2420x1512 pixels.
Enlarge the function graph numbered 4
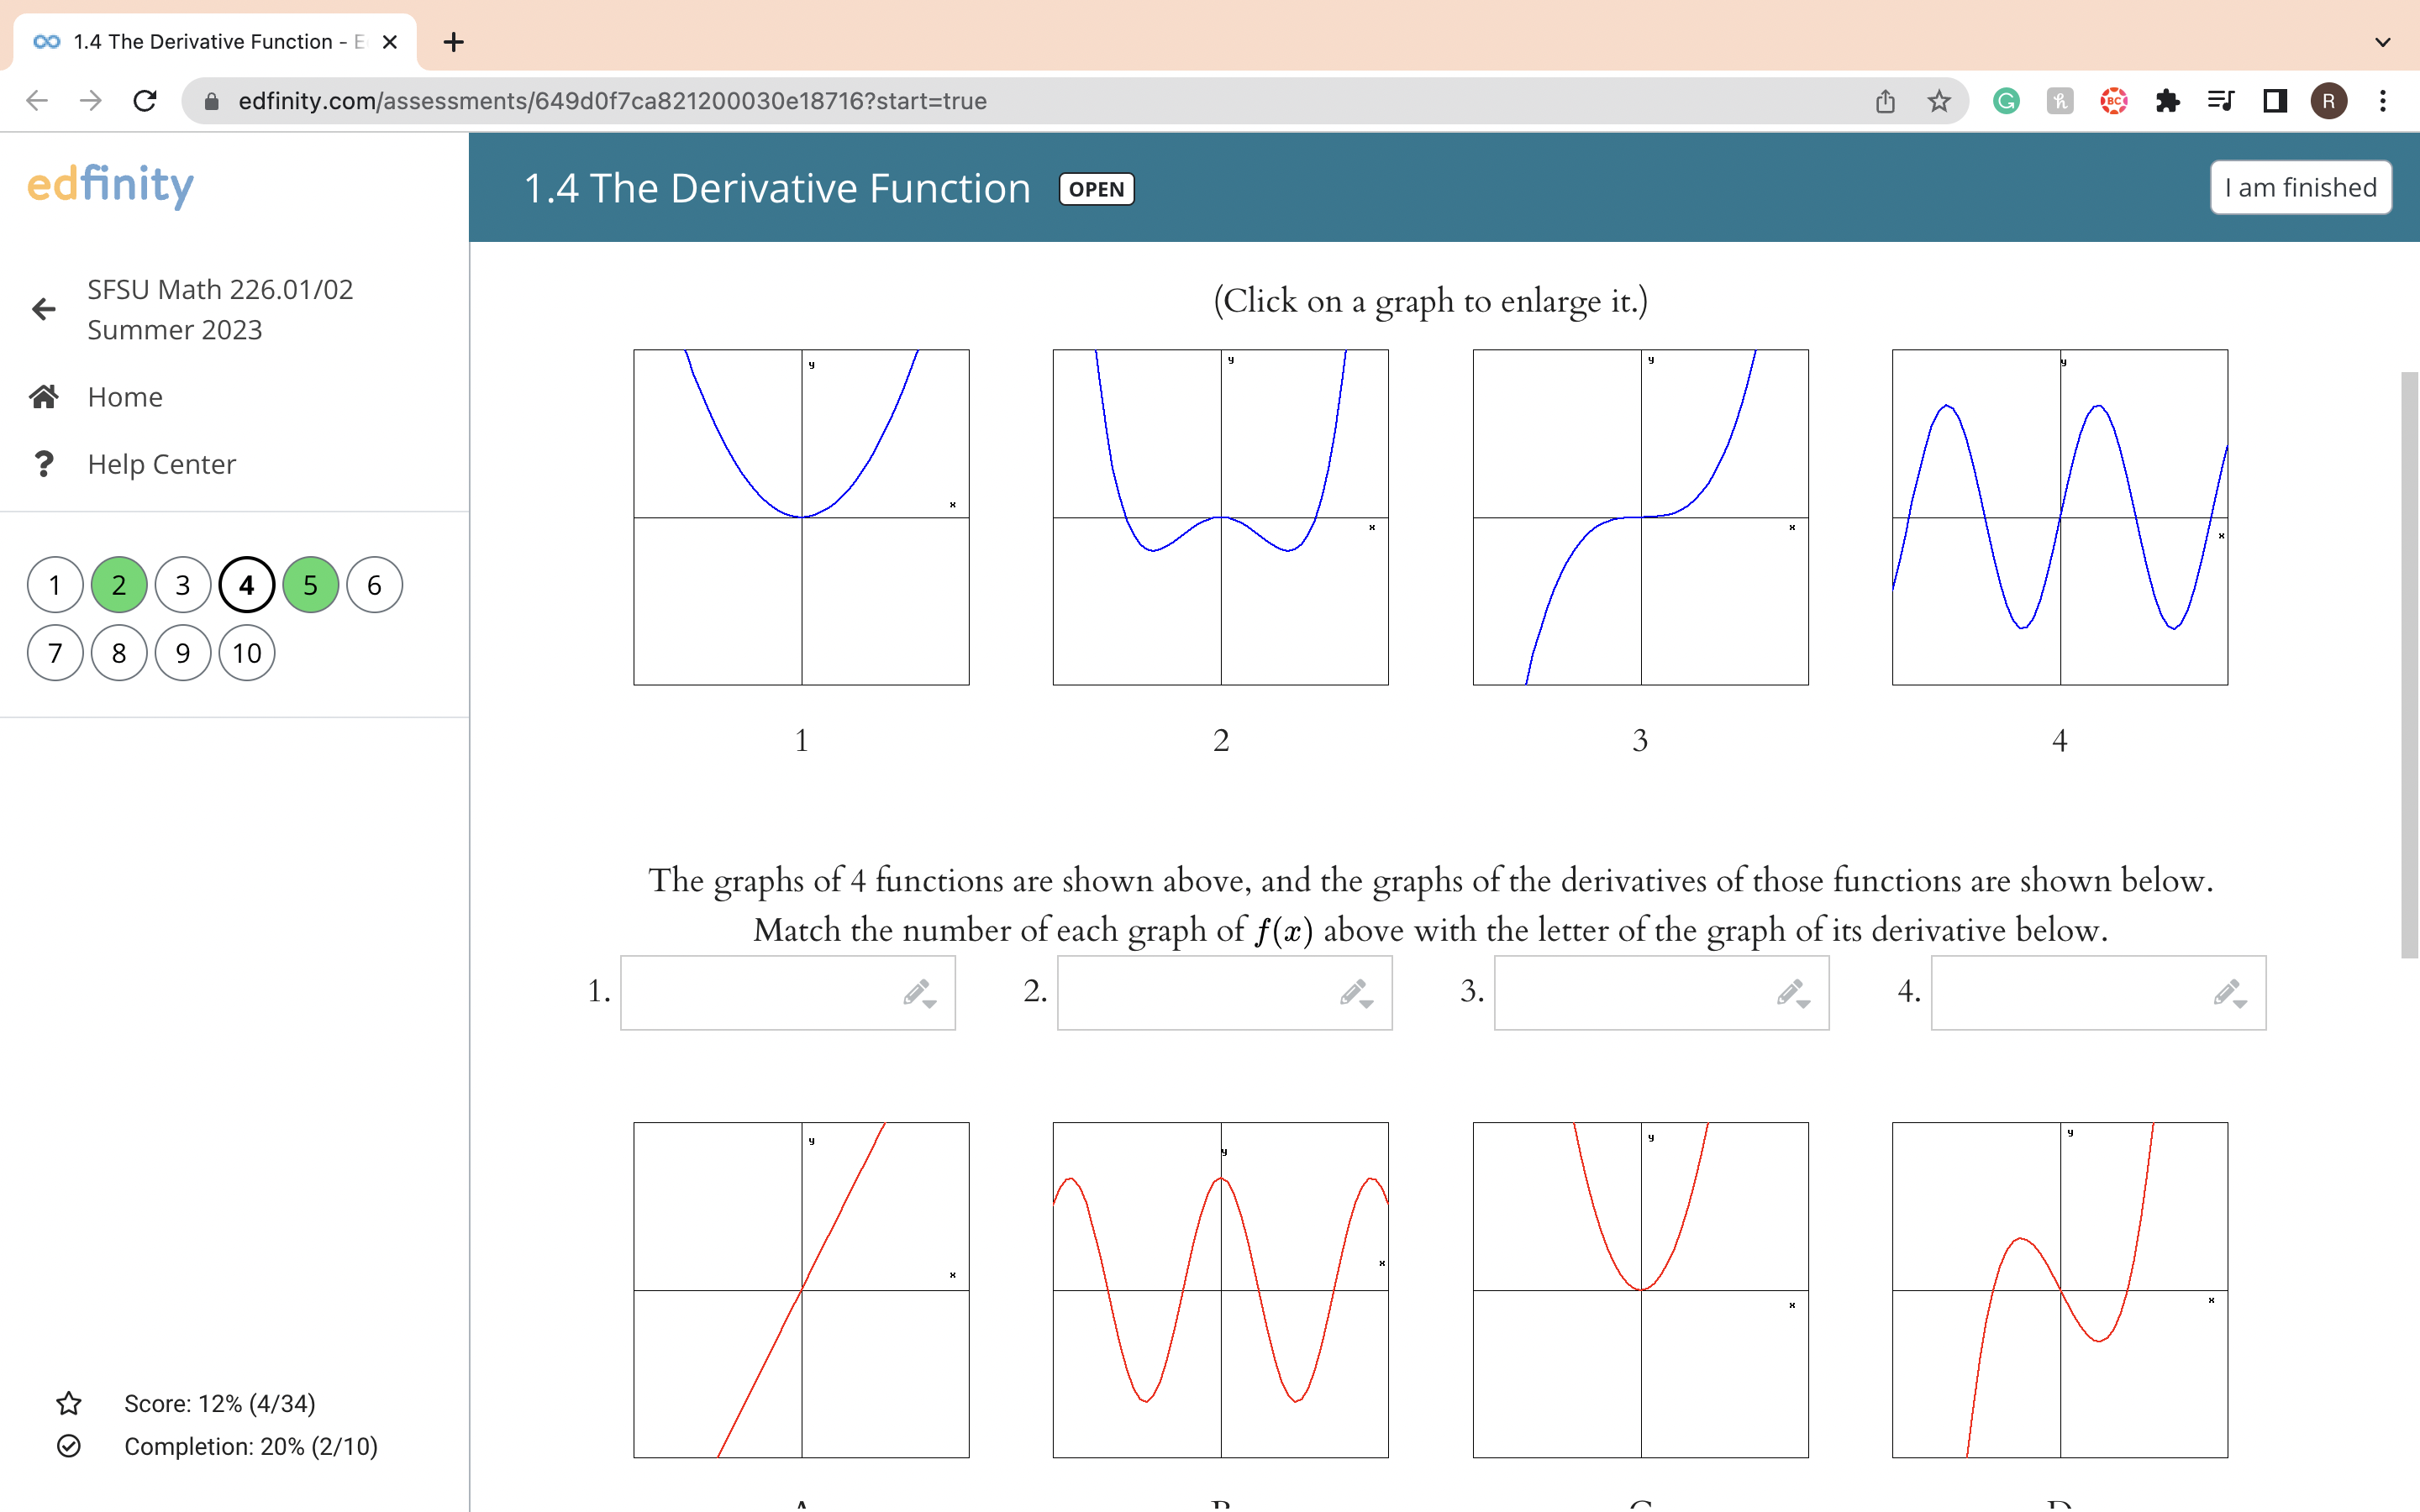pyautogui.click(x=2059, y=517)
